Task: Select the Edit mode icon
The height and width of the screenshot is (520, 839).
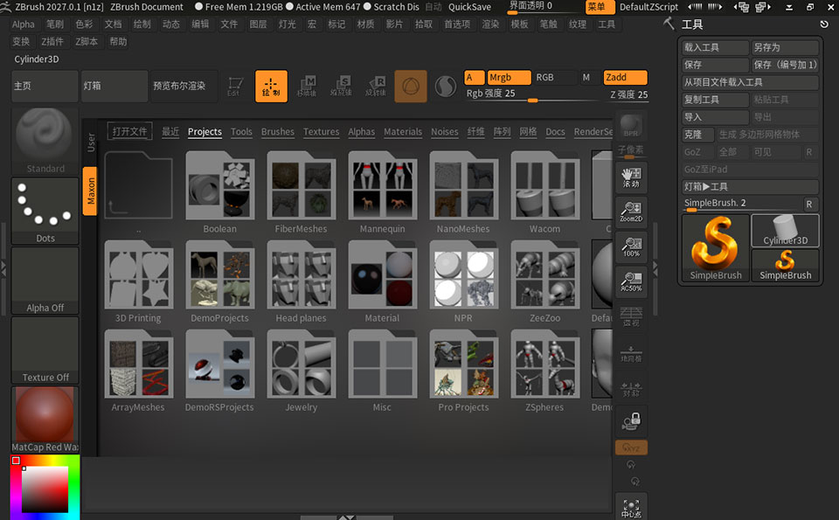Action: point(234,87)
